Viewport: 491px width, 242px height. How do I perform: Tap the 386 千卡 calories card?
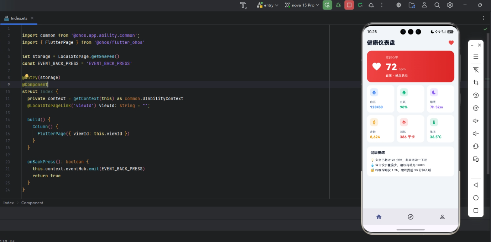tap(411, 129)
